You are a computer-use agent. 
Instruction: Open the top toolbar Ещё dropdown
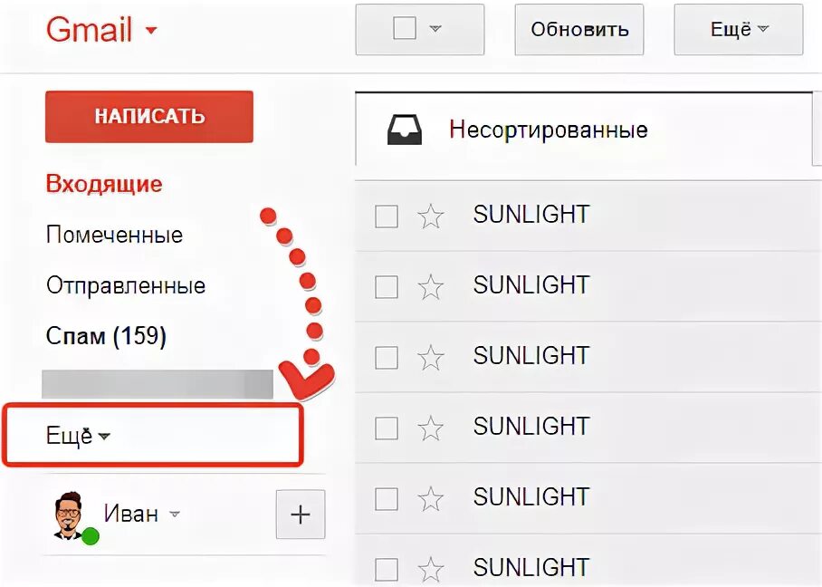[x=738, y=29]
